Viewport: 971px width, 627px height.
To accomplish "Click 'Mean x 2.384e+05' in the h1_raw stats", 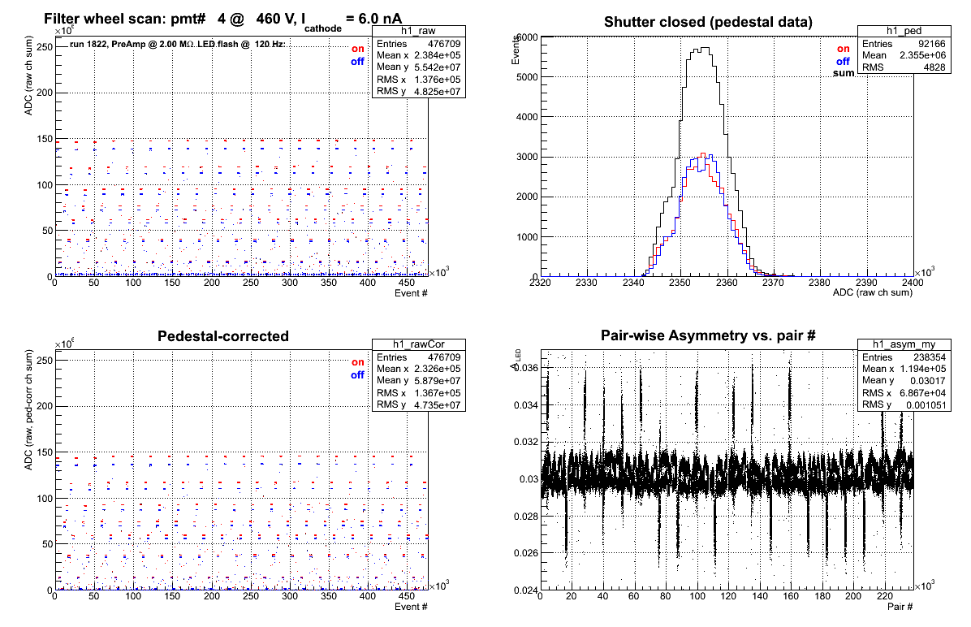I will 419,55.
